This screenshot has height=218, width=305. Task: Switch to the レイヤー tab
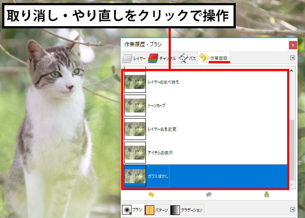[134, 58]
